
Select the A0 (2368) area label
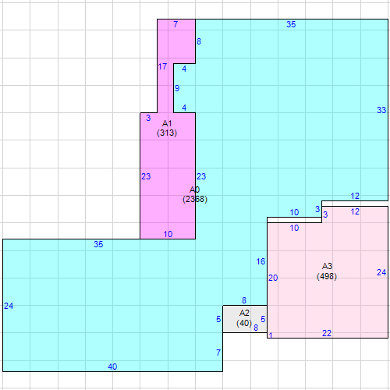pyautogui.click(x=195, y=194)
